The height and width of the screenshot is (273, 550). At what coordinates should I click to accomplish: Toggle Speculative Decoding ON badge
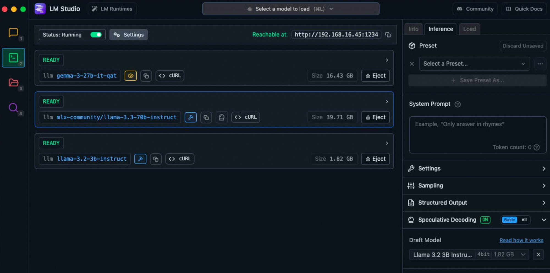tap(485, 220)
